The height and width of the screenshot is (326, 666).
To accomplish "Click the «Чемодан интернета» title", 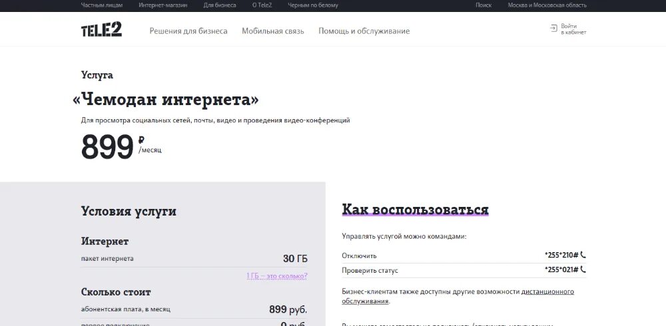I will pos(165,100).
